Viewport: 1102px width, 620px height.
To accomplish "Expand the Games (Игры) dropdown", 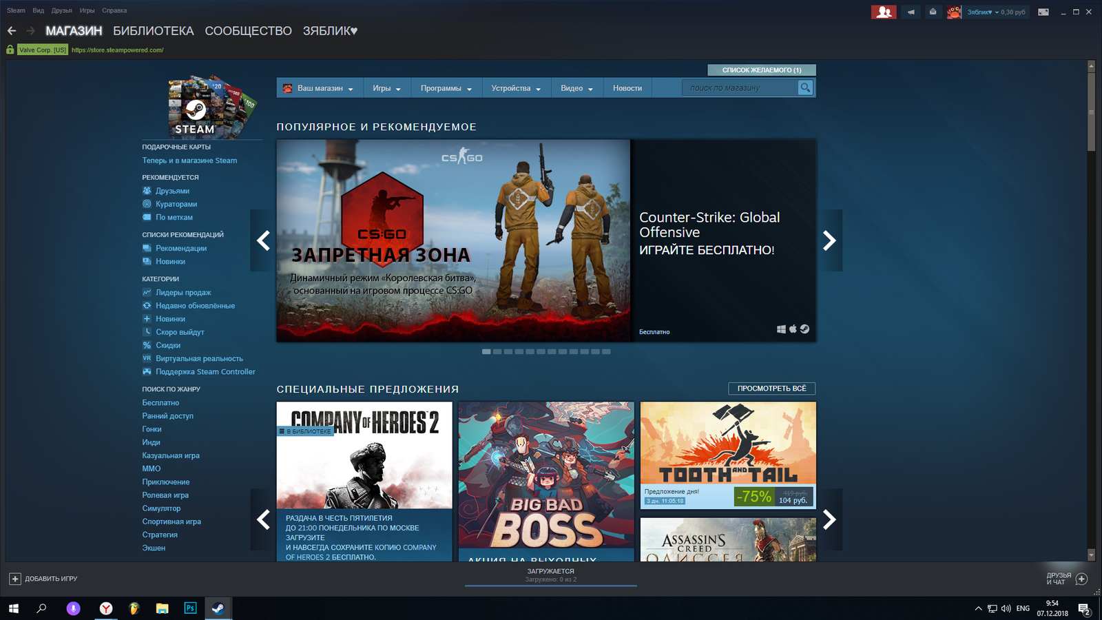I will tap(386, 88).
